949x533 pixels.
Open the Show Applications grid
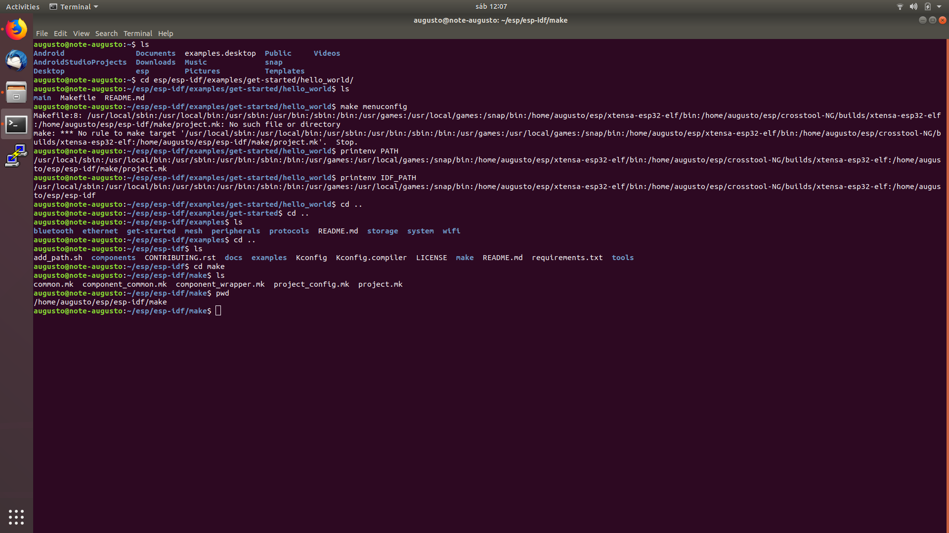[16, 517]
